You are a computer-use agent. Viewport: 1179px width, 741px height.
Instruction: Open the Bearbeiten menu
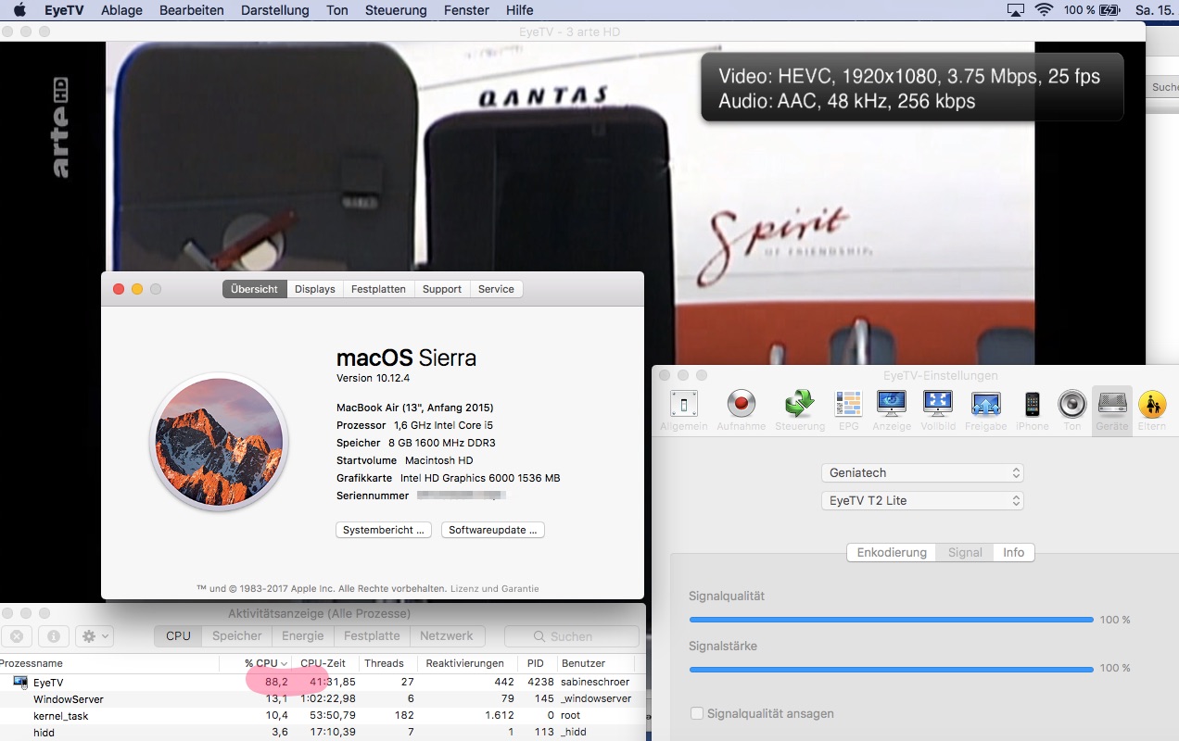tap(192, 10)
